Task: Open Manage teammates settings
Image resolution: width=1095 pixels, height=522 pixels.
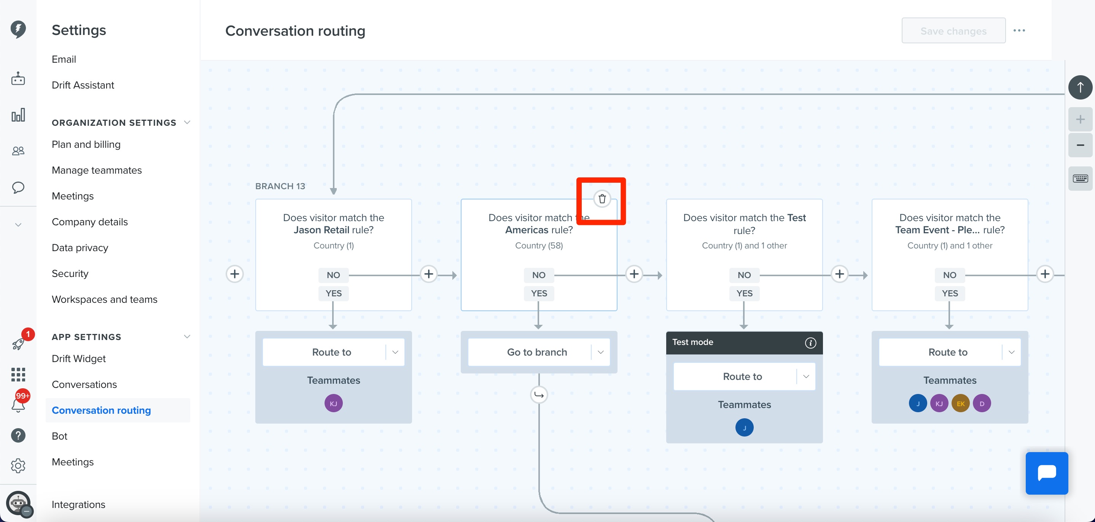Action: coord(97,170)
